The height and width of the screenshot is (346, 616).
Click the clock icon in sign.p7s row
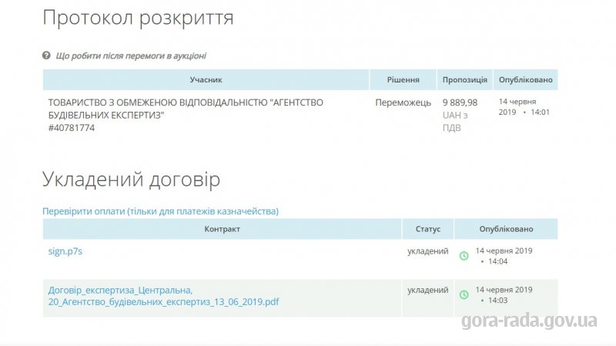click(x=464, y=256)
